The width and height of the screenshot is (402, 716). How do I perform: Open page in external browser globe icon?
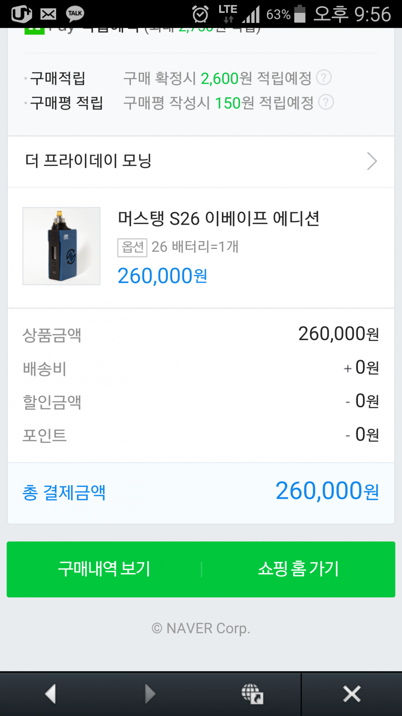click(x=252, y=693)
